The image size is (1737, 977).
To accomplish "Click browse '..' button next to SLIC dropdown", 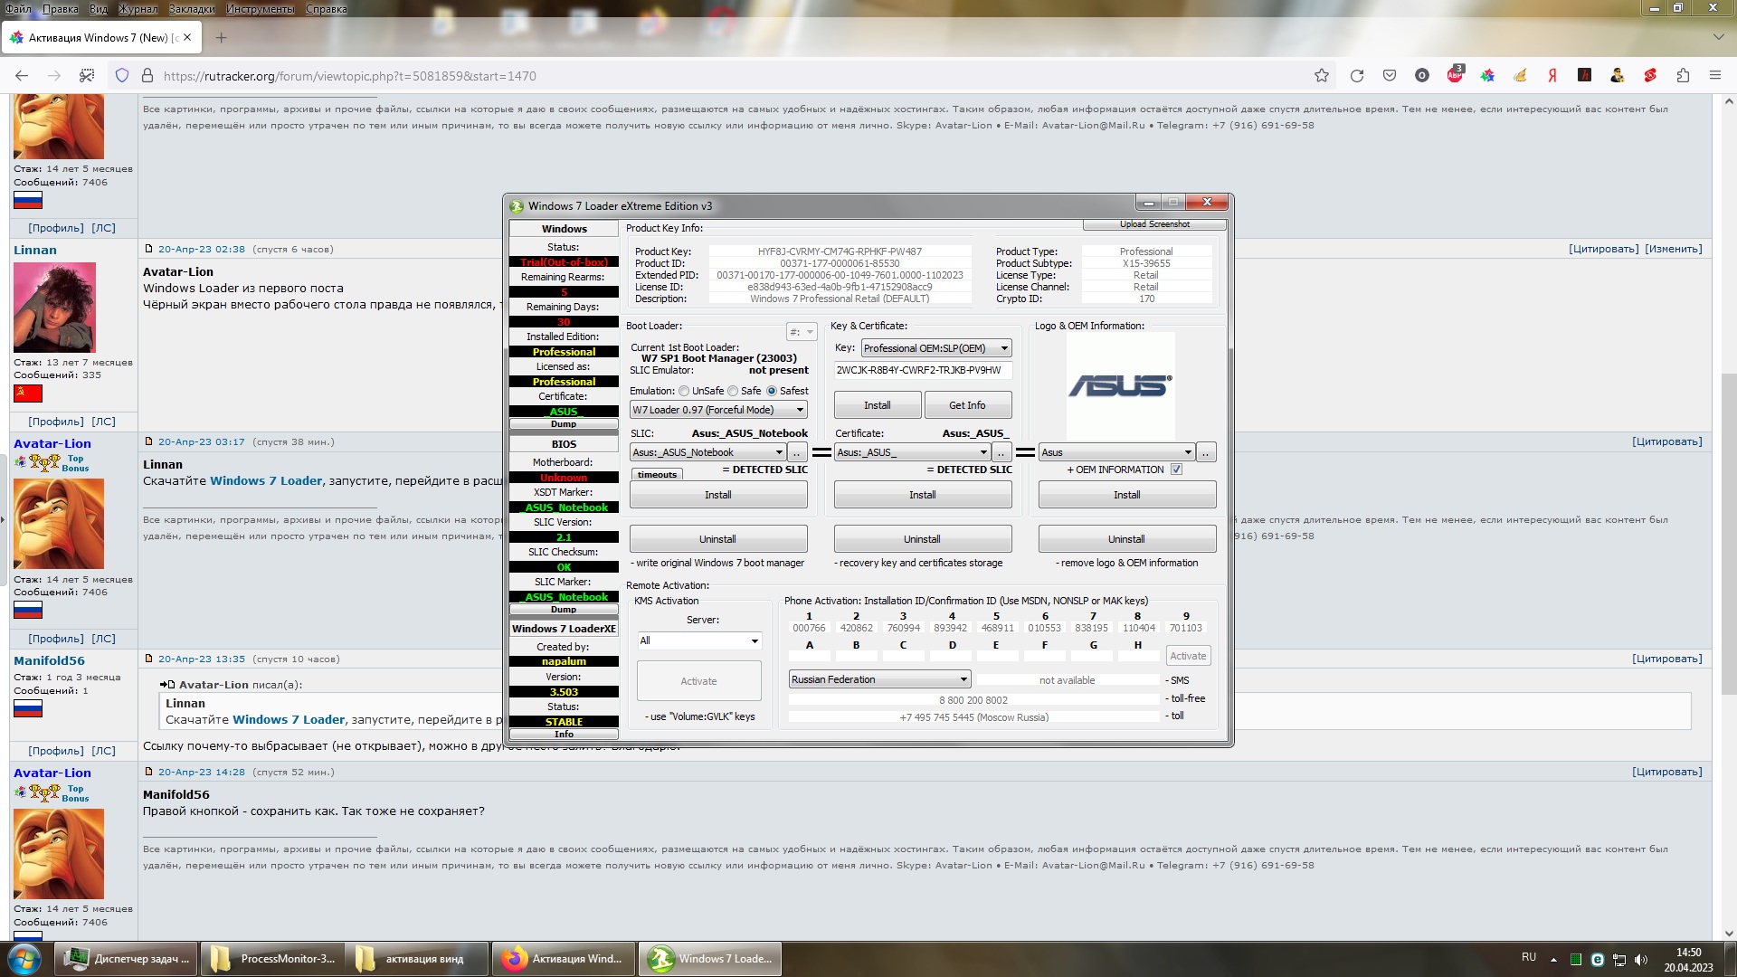I will coord(797,452).
